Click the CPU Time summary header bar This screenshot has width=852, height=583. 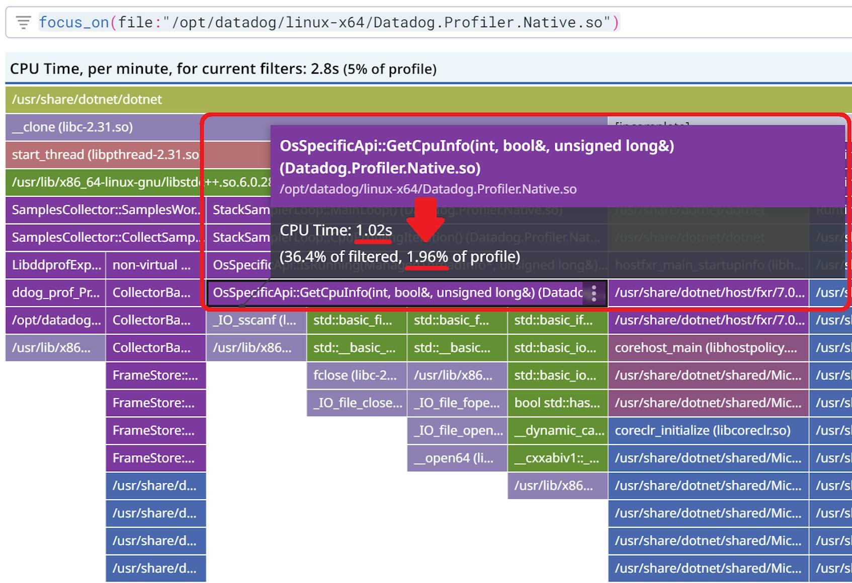click(221, 69)
